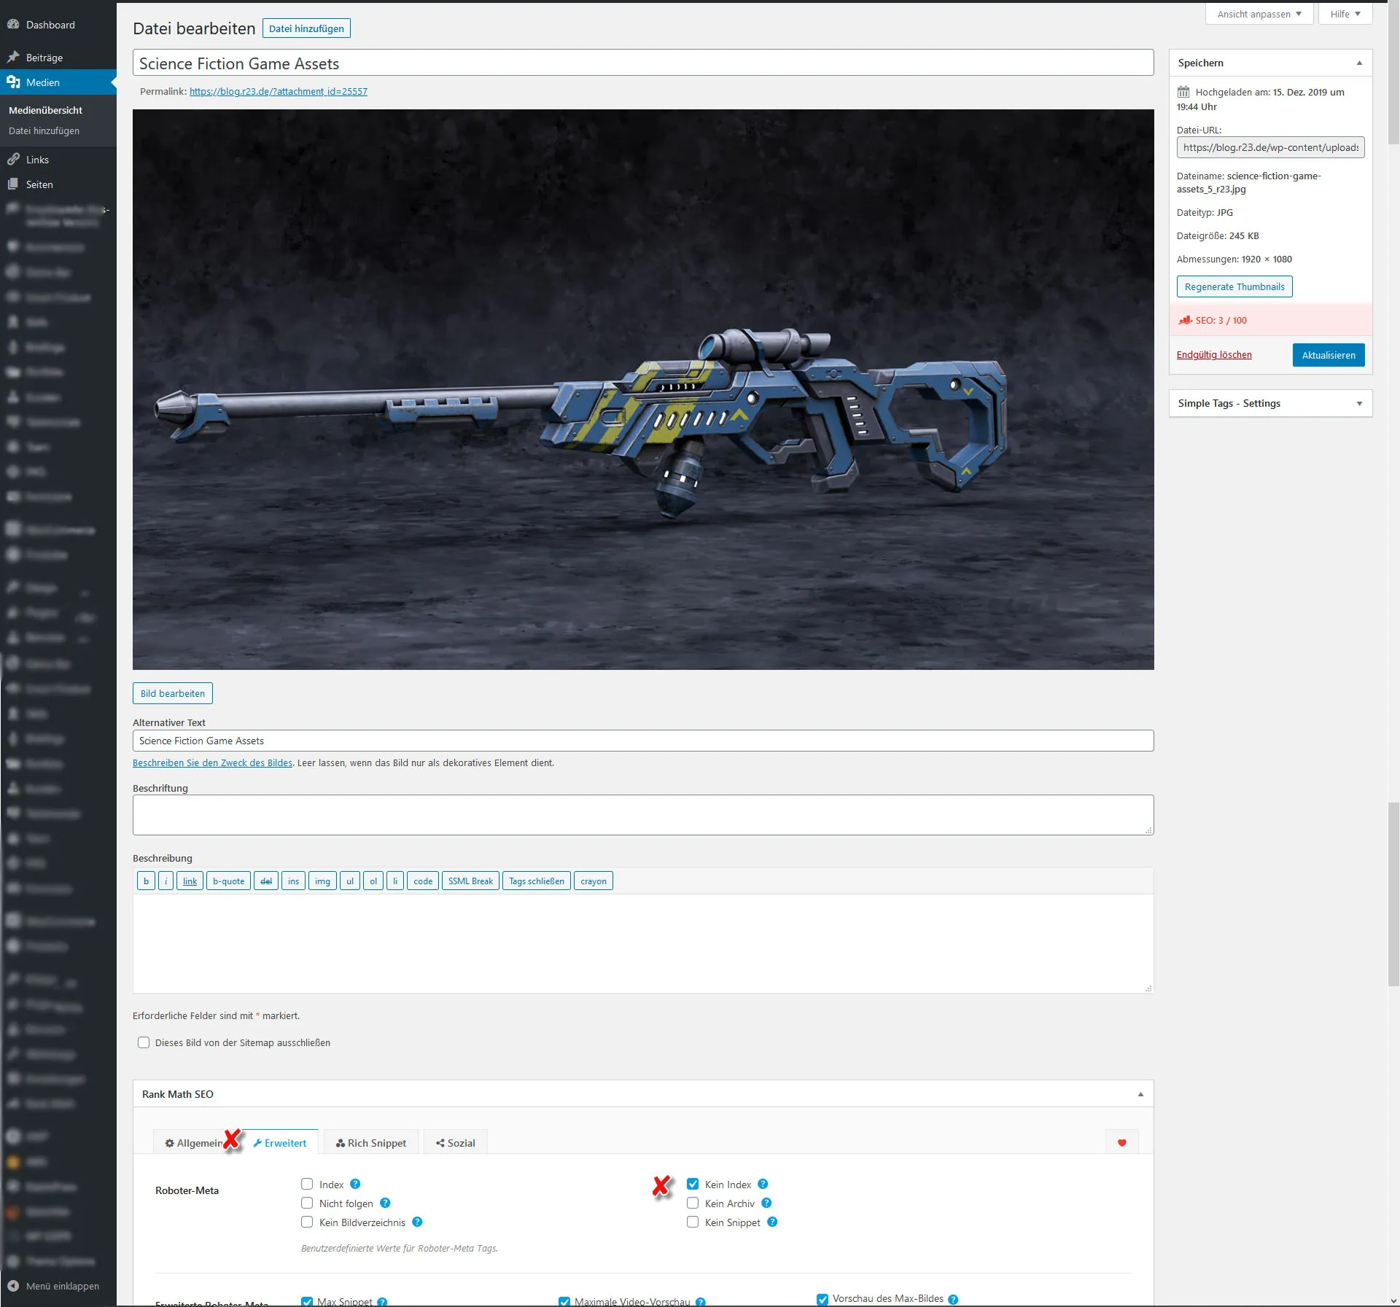Viewport: 1400px width, 1307px height.
Task: Click the link quicktag button
Action: (x=190, y=881)
